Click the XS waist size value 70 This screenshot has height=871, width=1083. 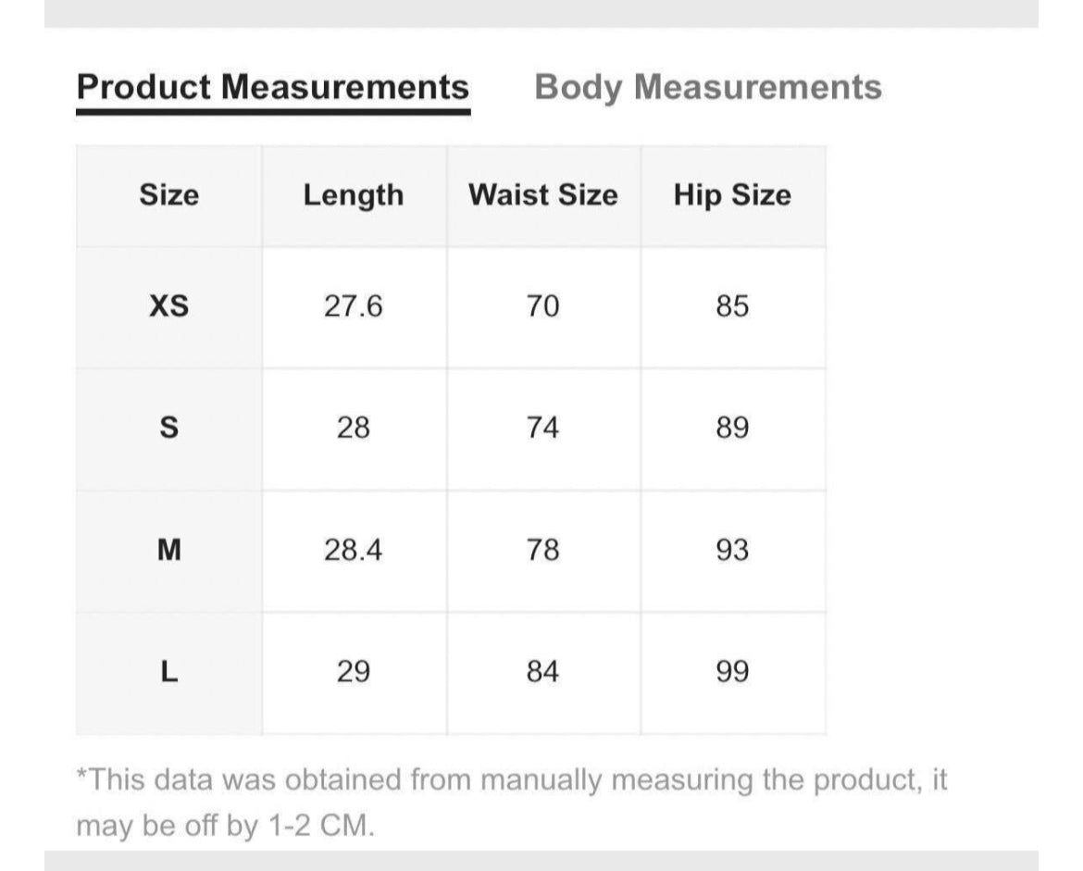(x=542, y=306)
